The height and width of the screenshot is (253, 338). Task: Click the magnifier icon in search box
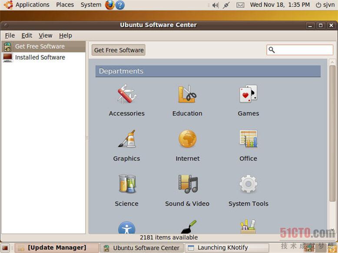[x=272, y=50]
